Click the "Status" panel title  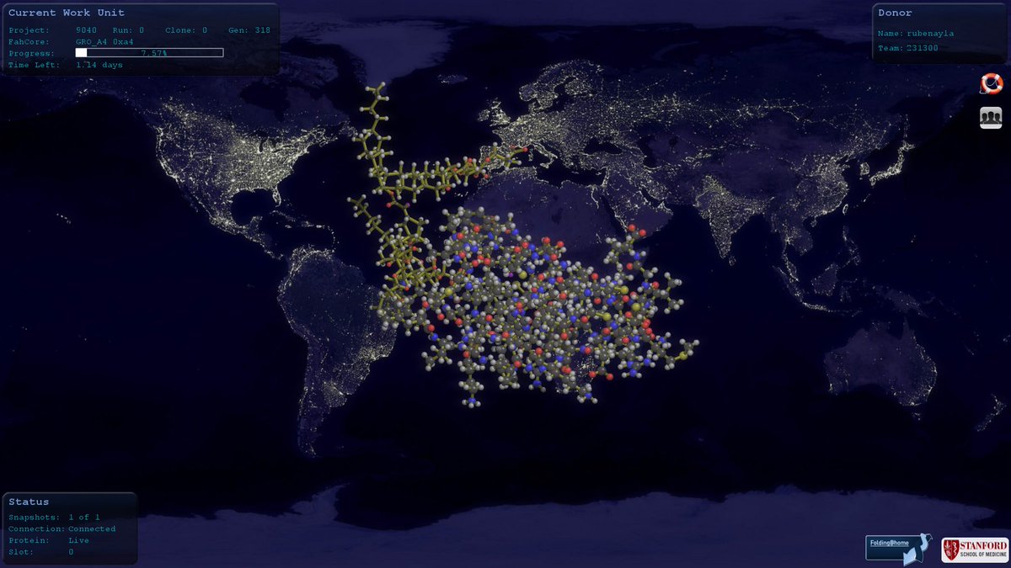[29, 502]
